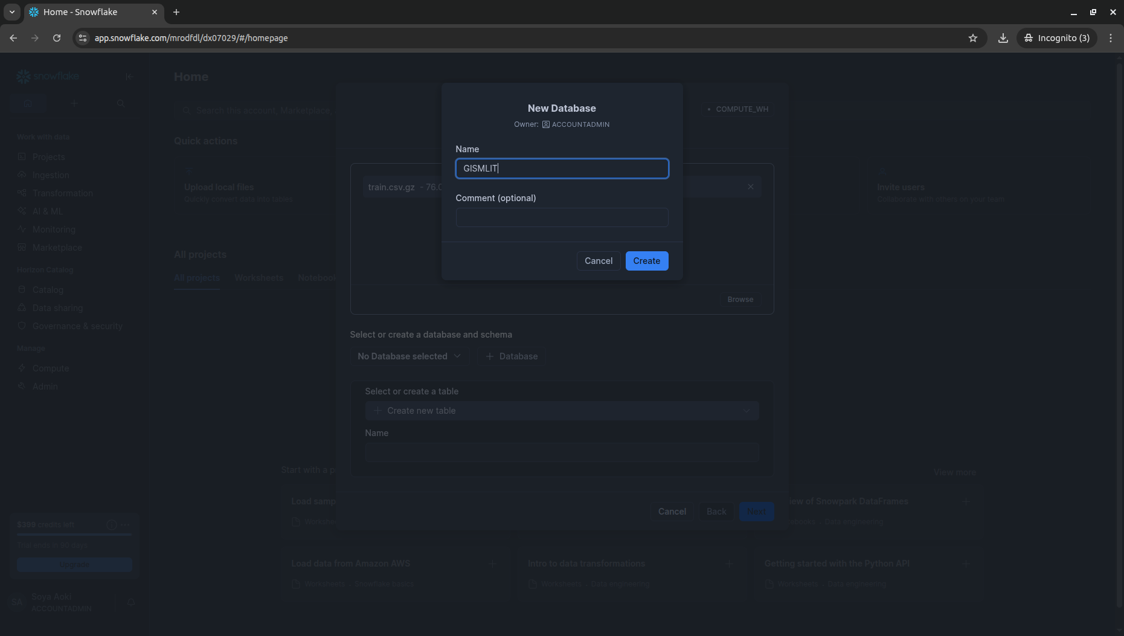This screenshot has width=1124, height=636.
Task: Click the sidebar plus create icon
Action: (74, 103)
